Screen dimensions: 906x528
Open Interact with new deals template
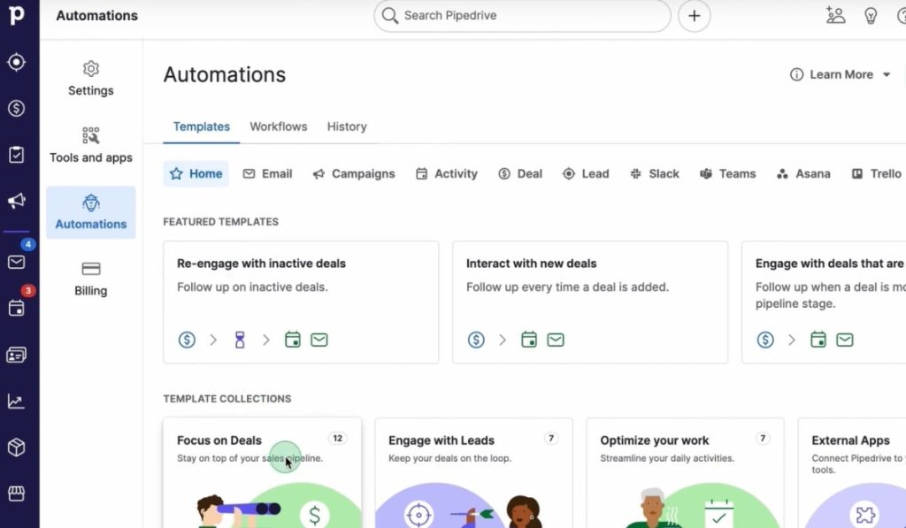(590, 302)
